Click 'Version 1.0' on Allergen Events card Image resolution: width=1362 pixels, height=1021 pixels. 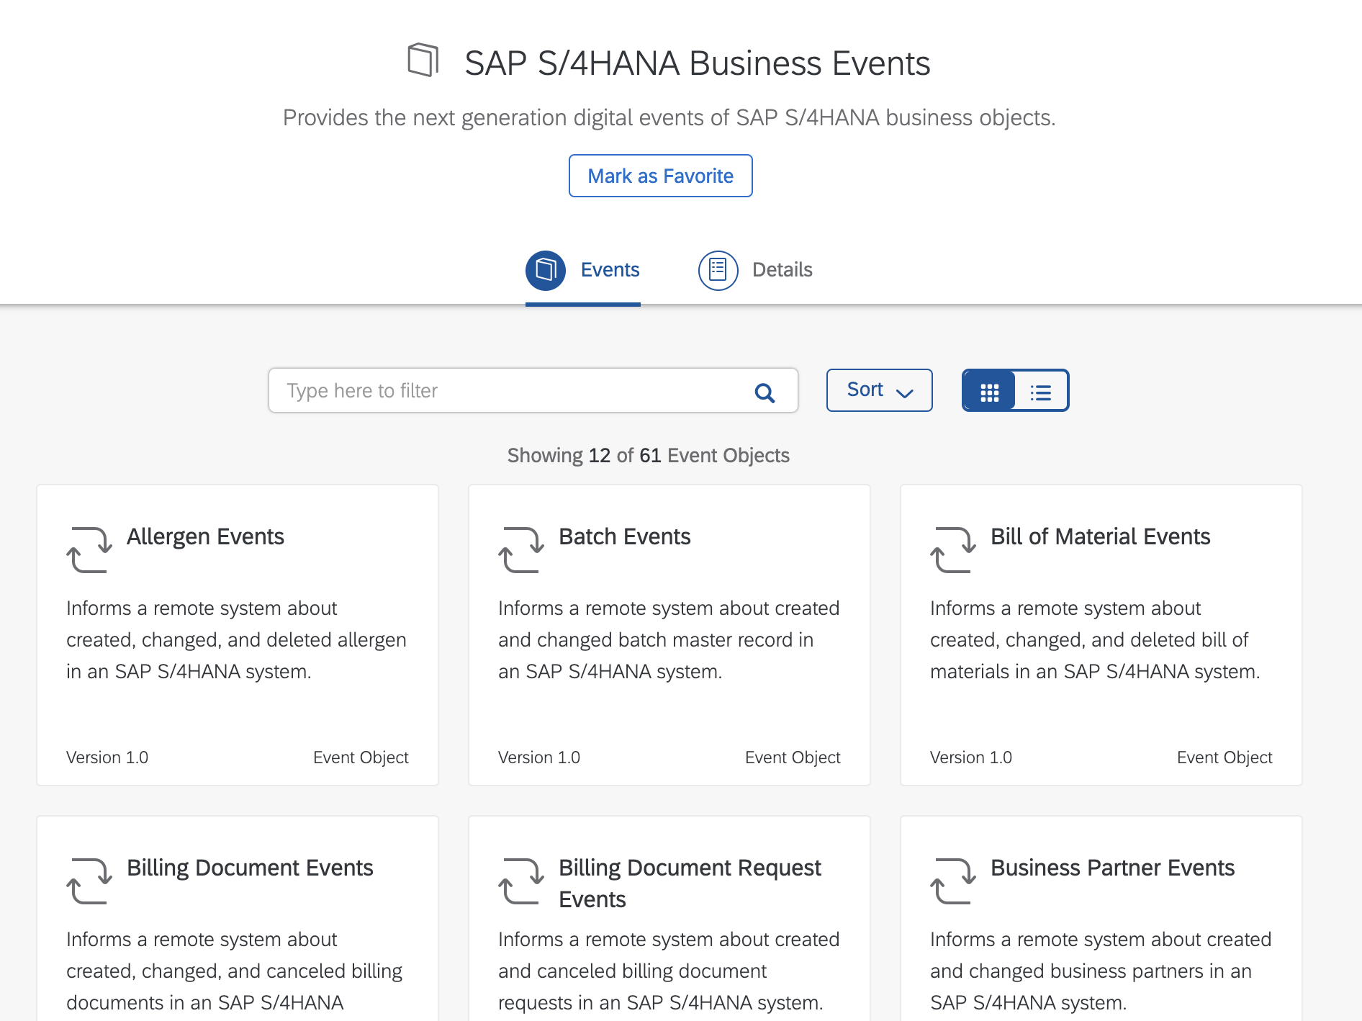pyautogui.click(x=107, y=757)
